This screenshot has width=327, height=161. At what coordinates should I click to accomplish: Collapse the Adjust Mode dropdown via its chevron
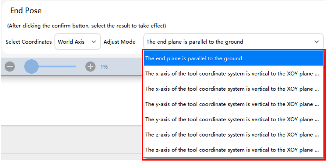316,42
